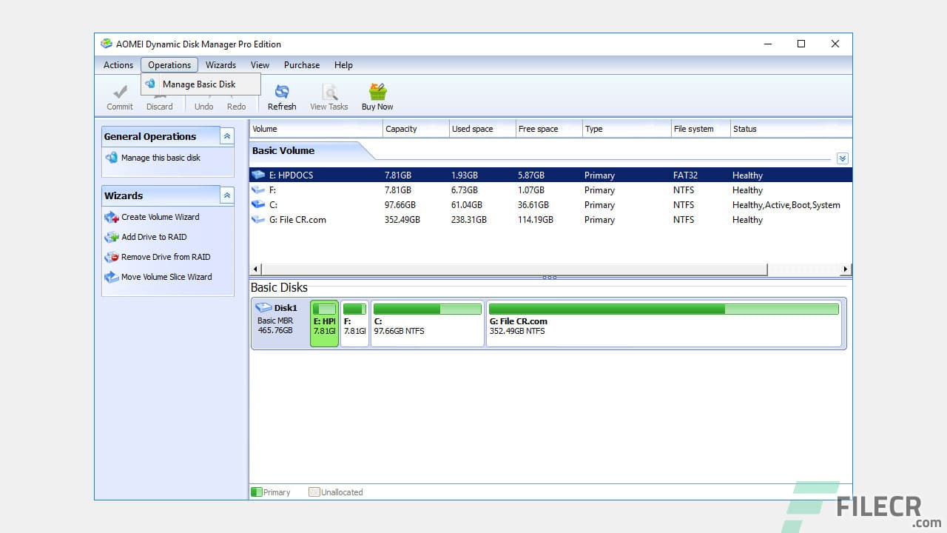This screenshot has height=533, width=947.
Task: Click the Primary legend swatch
Action: pos(257,492)
